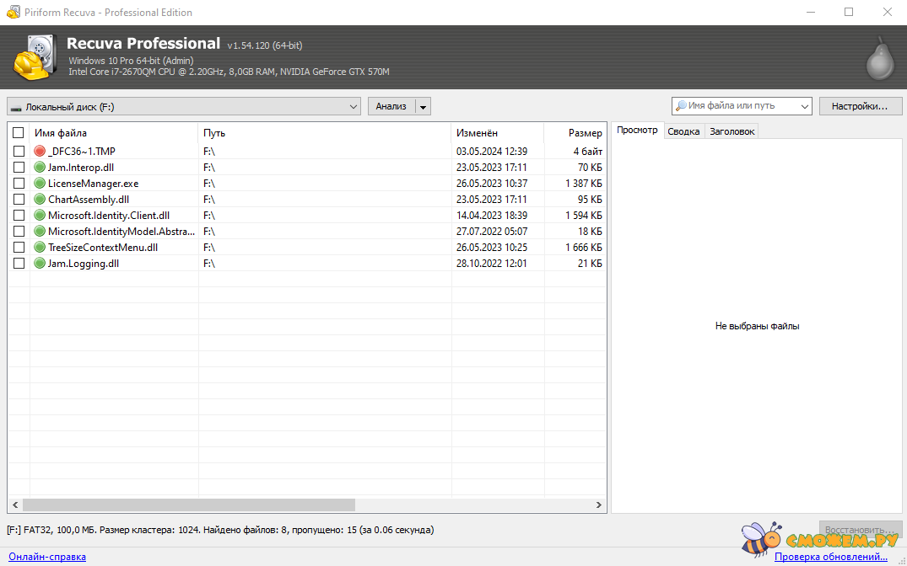
Task: Click the date 28.10.2022 12:01
Action: click(492, 264)
